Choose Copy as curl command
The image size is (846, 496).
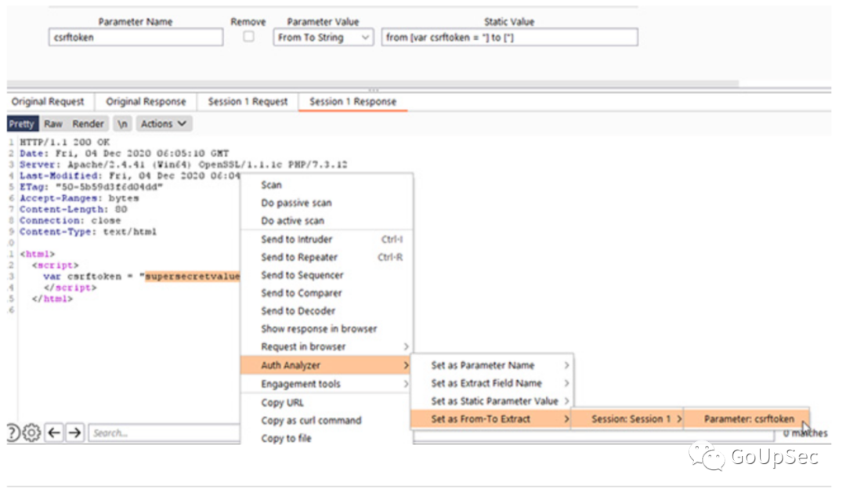327,421
